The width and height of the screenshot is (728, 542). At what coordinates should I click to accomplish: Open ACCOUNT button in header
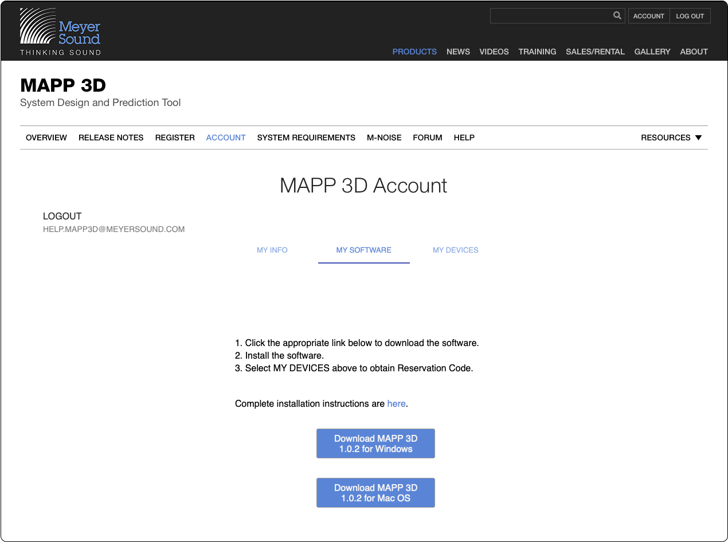pyautogui.click(x=649, y=16)
